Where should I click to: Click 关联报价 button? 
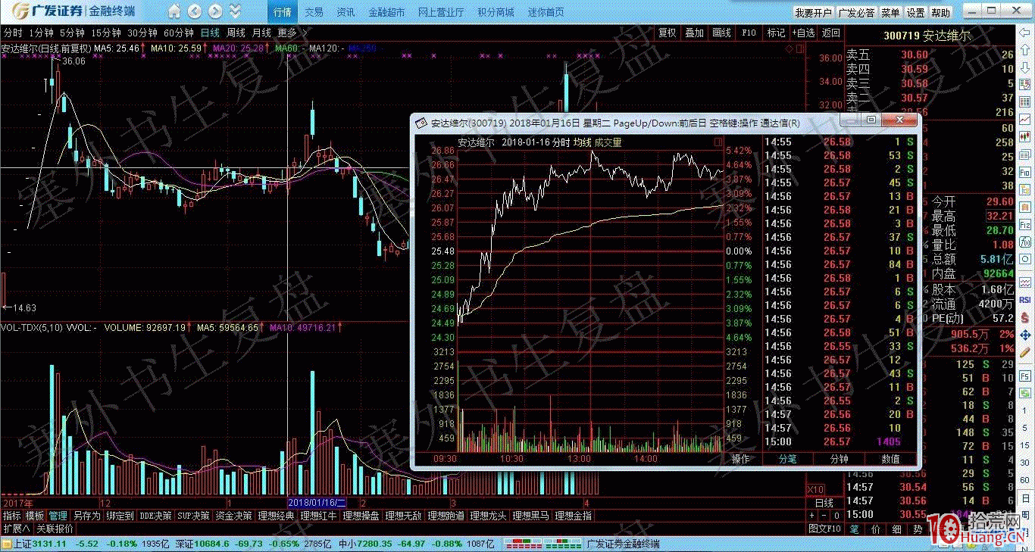55,529
